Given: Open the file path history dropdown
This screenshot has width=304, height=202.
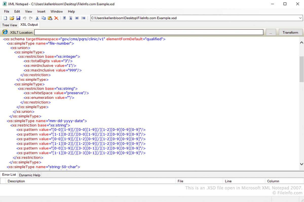Looking at the screenshot, I should (300, 18).
